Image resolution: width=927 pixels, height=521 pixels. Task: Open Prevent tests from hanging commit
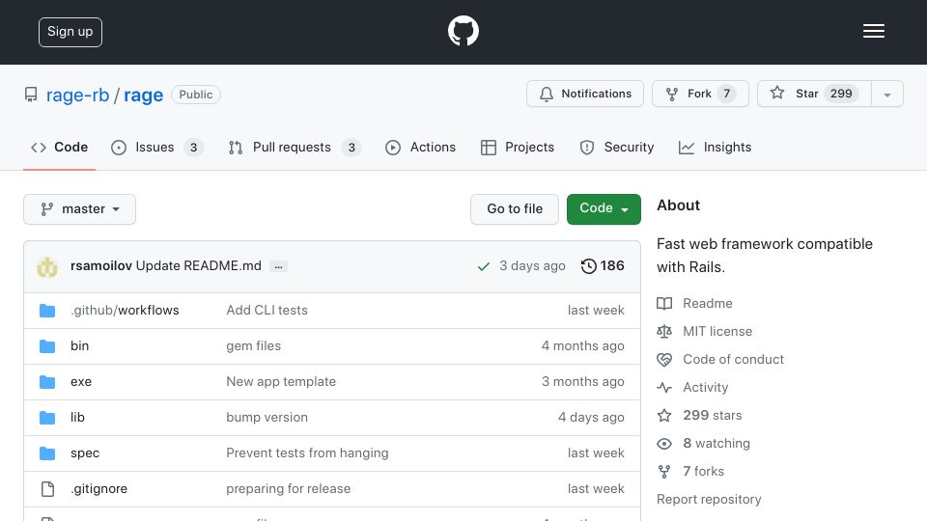307,453
